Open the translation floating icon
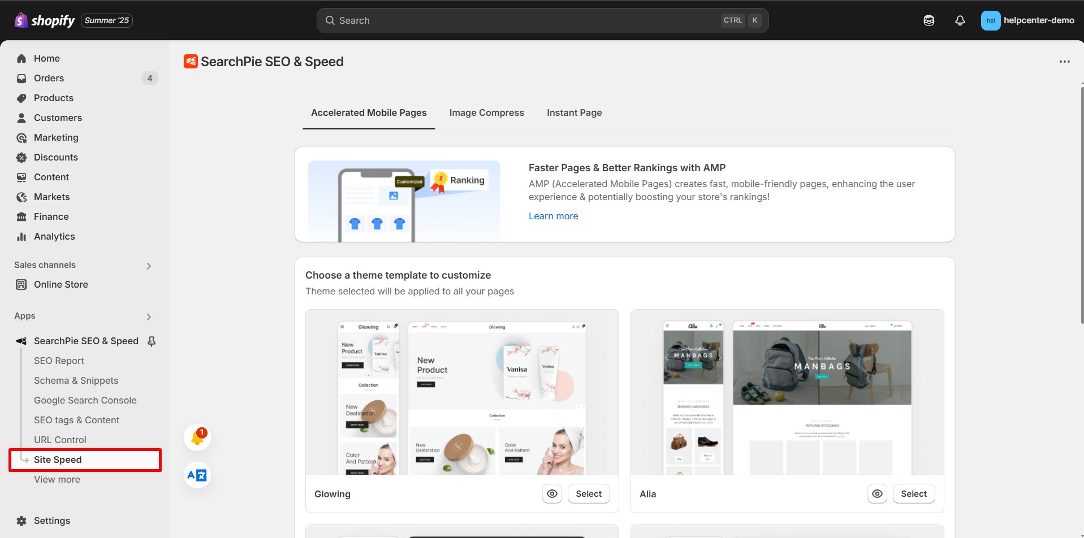Viewport: 1084px width, 538px height. point(196,475)
